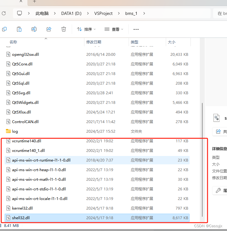Click the log folder icon
The width and height of the screenshot is (227, 231).
click(8, 131)
